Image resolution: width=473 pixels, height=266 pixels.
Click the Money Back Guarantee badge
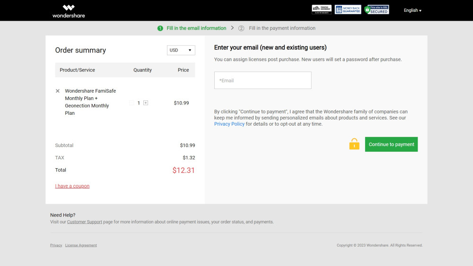(x=348, y=10)
